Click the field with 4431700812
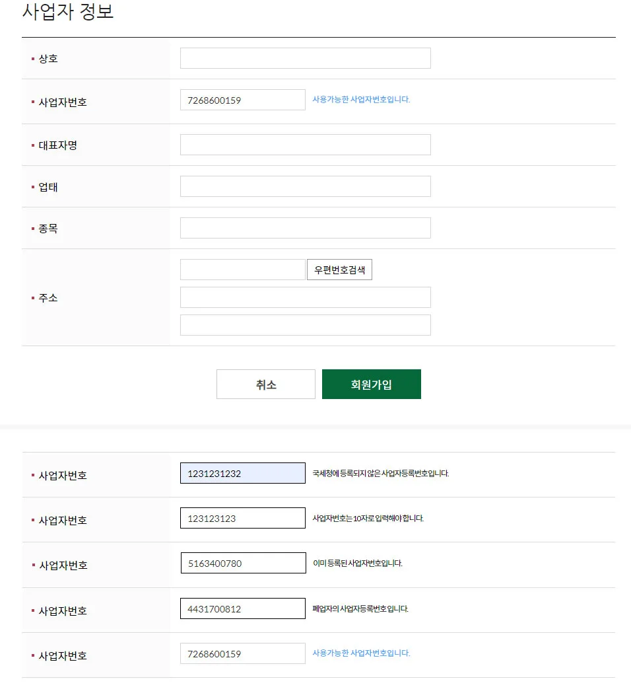This screenshot has width=631, height=697. pyautogui.click(x=242, y=608)
